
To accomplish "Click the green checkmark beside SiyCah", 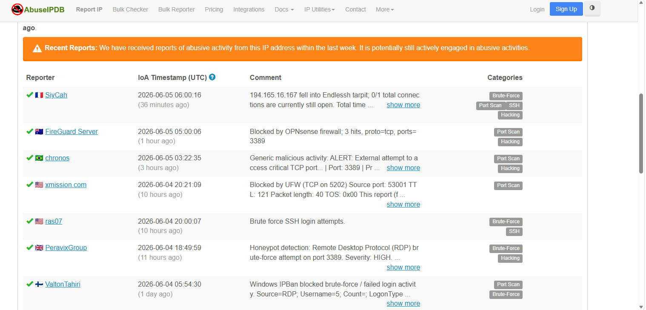I will click(x=30, y=95).
